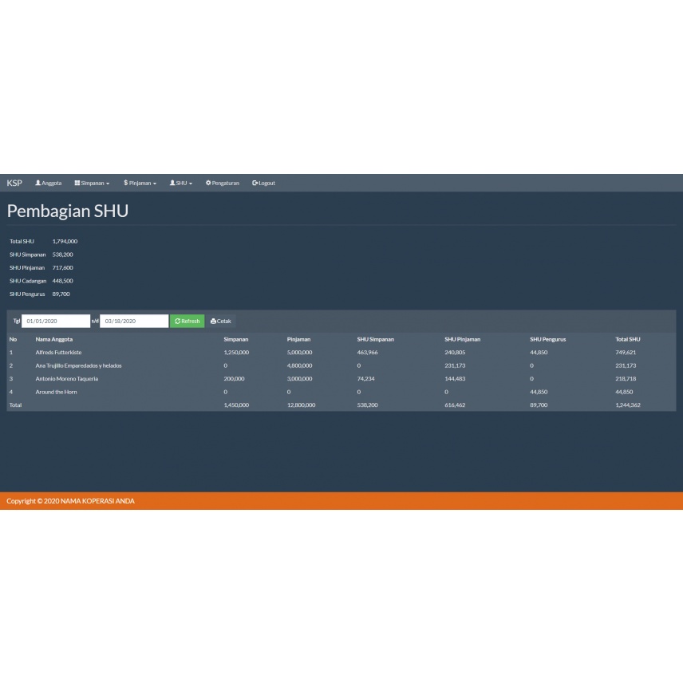Click the SHU Pinjaman cell 231,173
The height and width of the screenshot is (683, 683).
pos(455,365)
